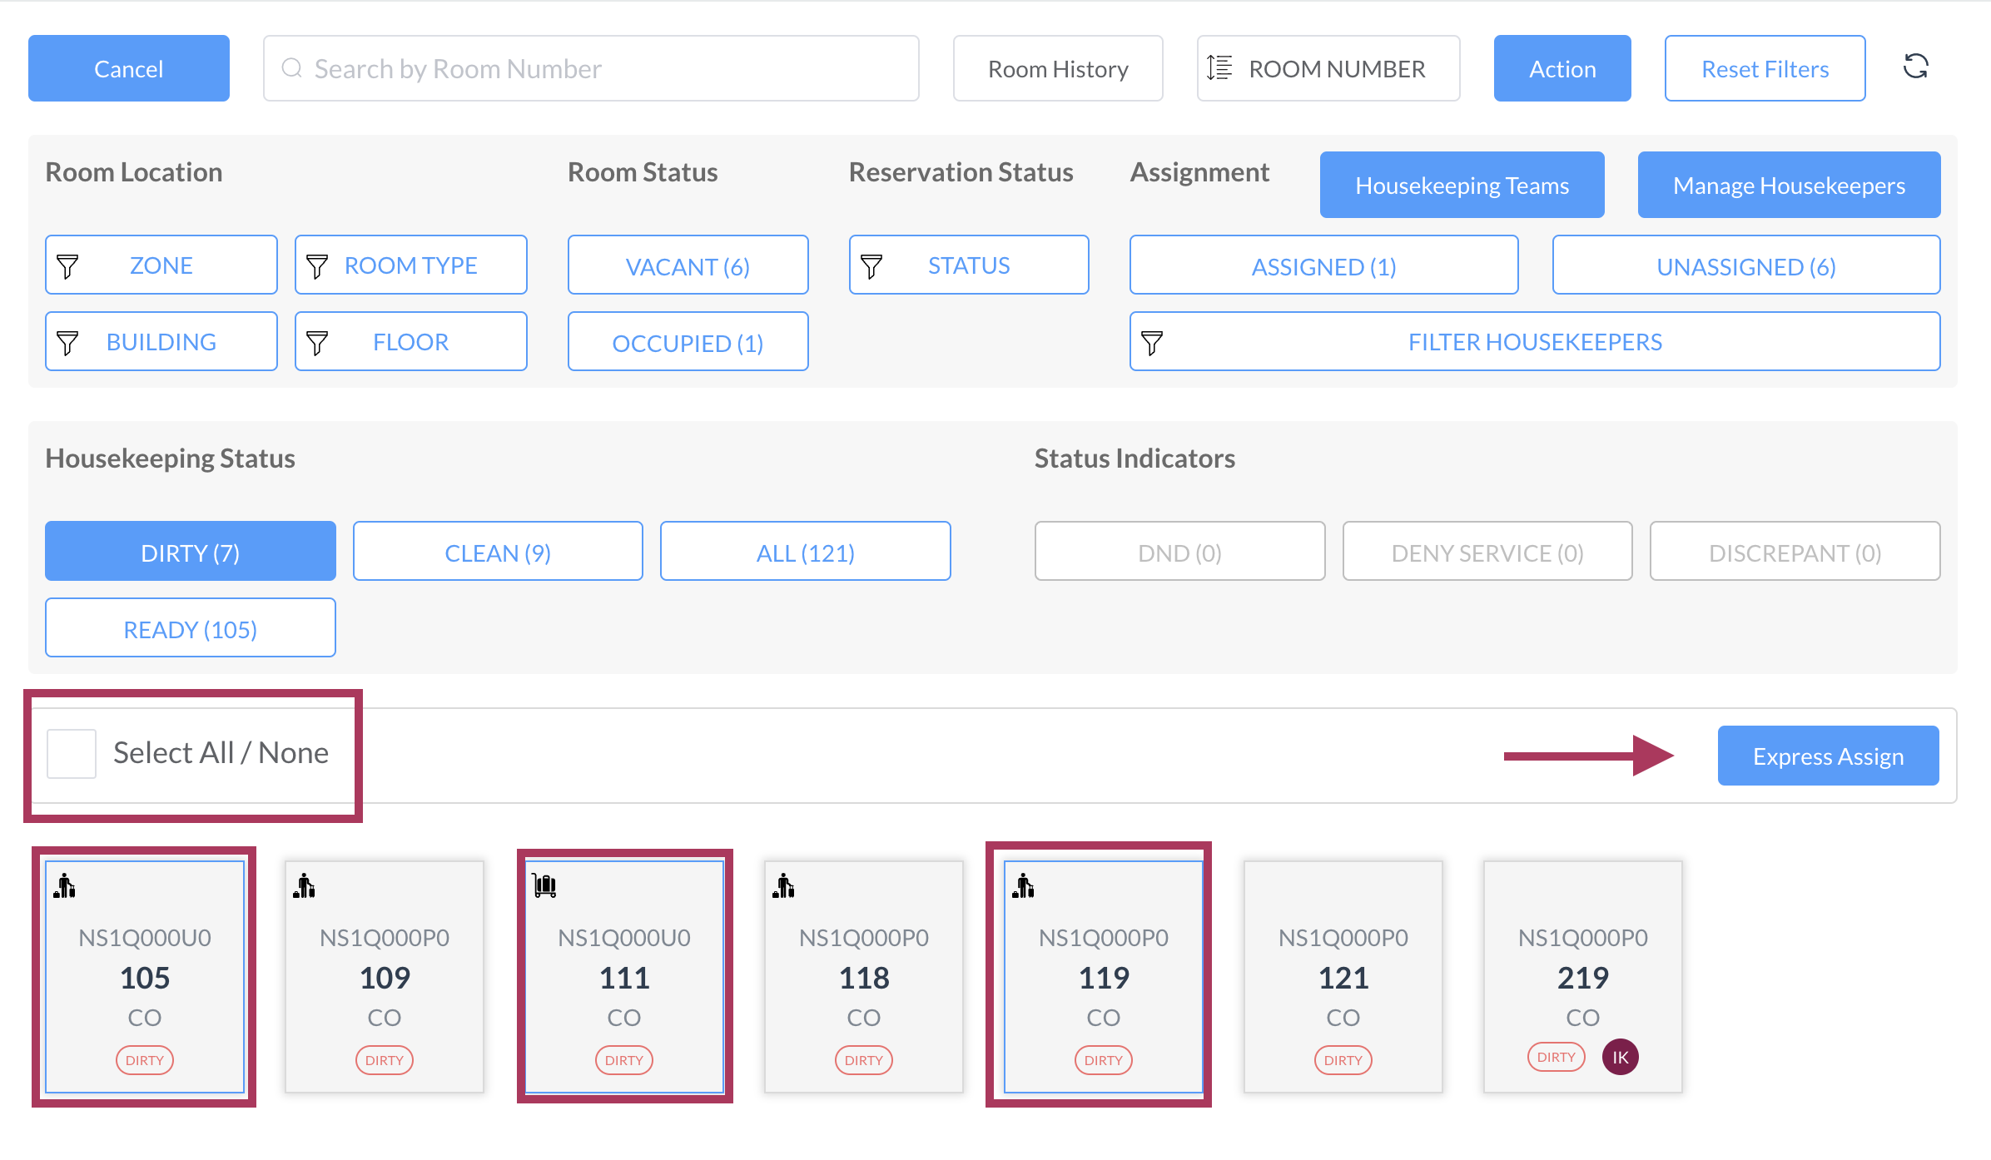This screenshot has width=1991, height=1160.
Task: Click the guest with luggage icon on room 119
Action: (1023, 885)
